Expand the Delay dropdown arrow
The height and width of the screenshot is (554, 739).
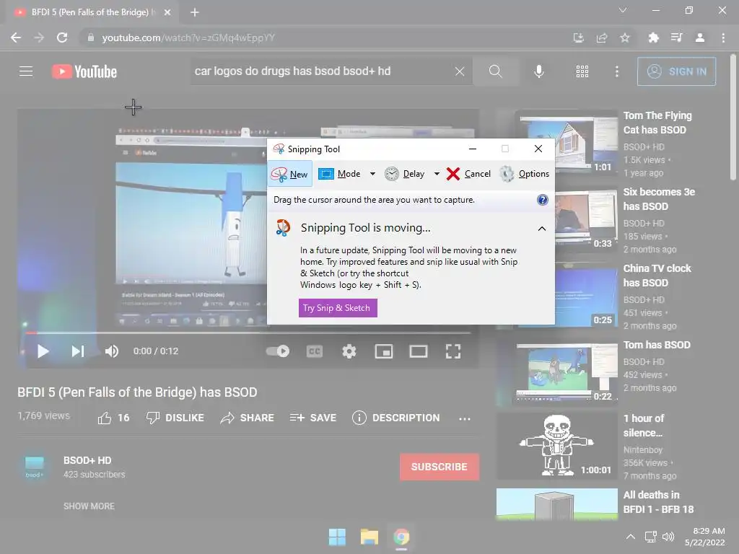click(437, 174)
